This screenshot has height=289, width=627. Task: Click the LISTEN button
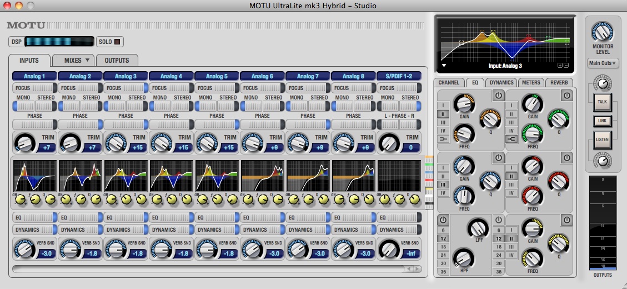602,139
